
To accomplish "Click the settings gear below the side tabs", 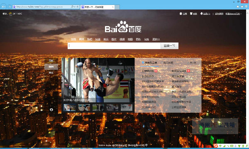I will pos(51,110).
